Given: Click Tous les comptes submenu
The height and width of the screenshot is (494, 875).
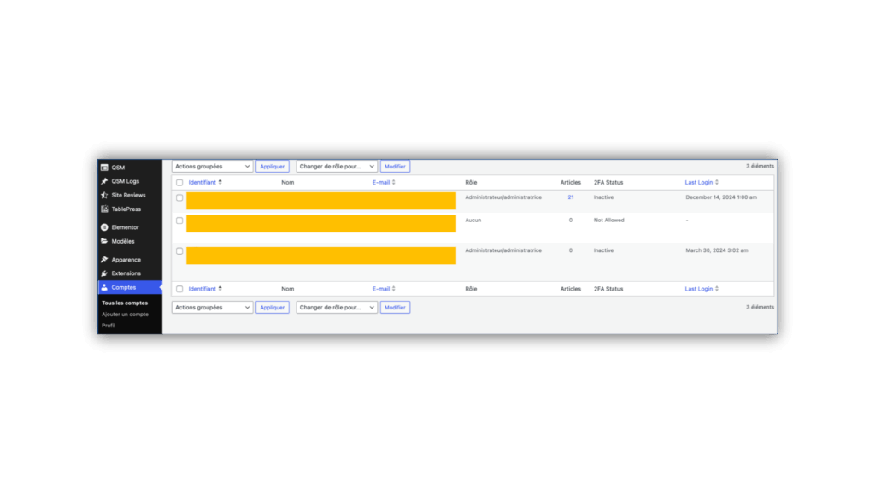Looking at the screenshot, I should pyautogui.click(x=125, y=303).
